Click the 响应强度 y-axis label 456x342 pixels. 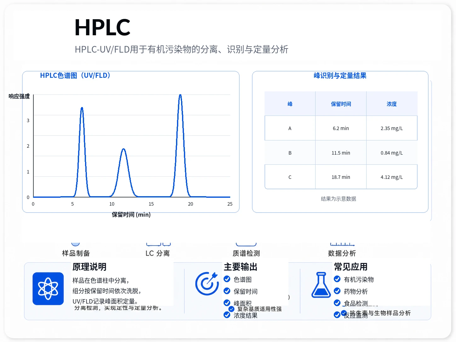[19, 96]
